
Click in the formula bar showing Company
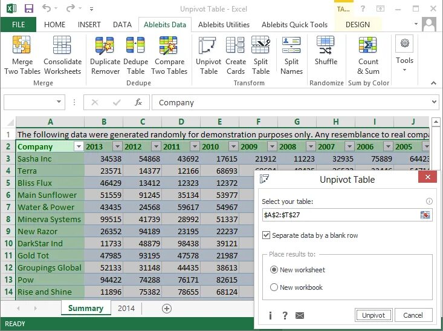coord(291,102)
